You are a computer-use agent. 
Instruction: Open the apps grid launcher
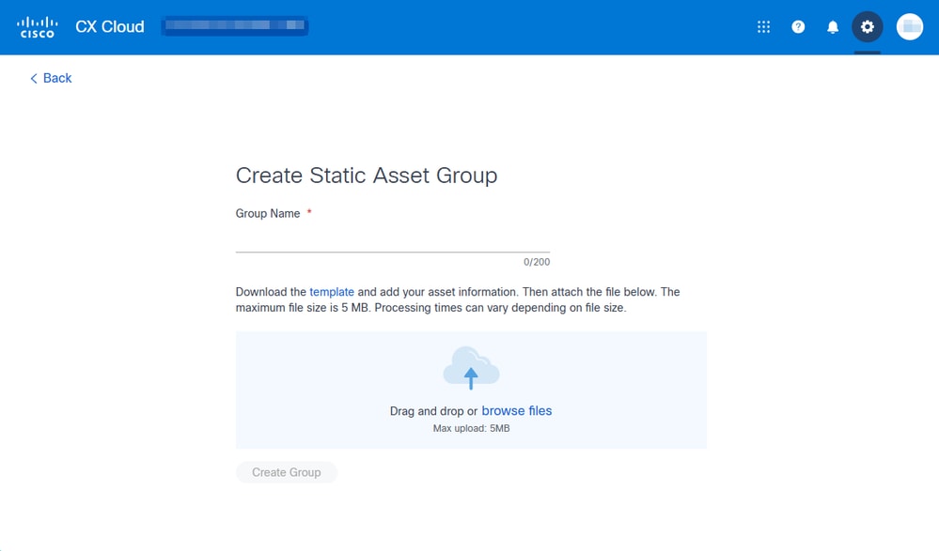(x=763, y=27)
